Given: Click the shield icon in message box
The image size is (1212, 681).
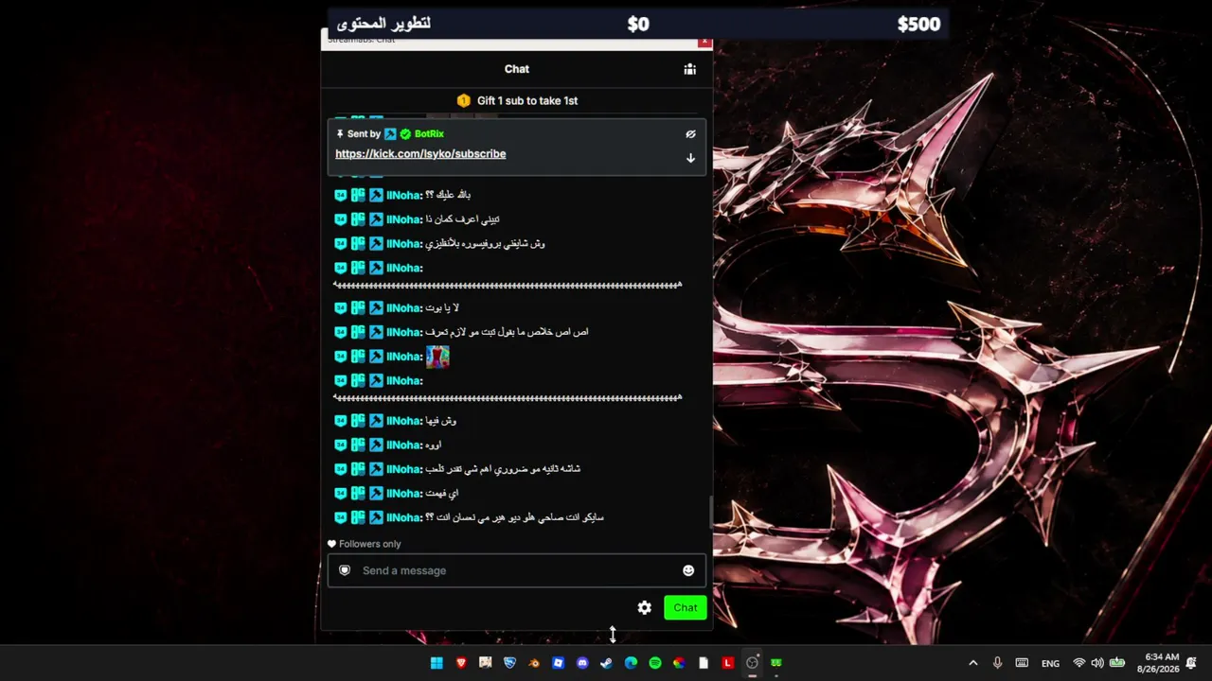Looking at the screenshot, I should [345, 570].
